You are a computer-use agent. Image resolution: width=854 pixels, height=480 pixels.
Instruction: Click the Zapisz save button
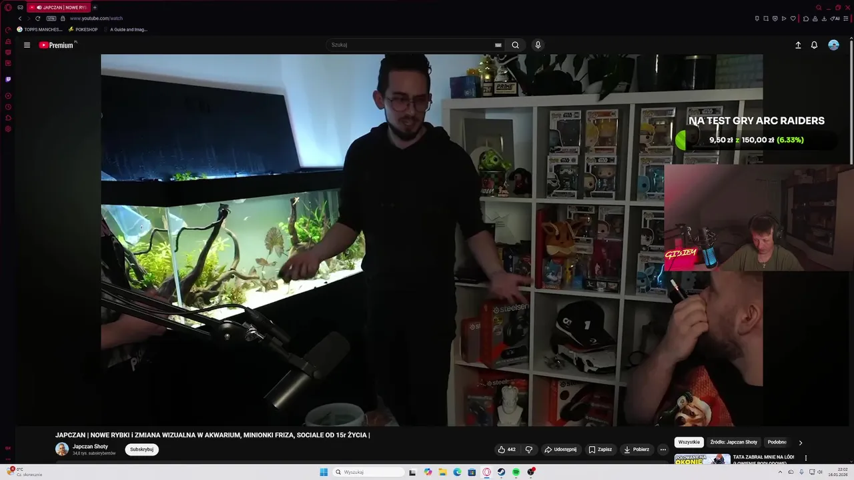600,449
